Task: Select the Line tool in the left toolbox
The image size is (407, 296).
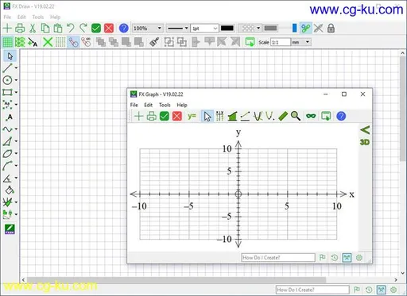Action: 7,67
